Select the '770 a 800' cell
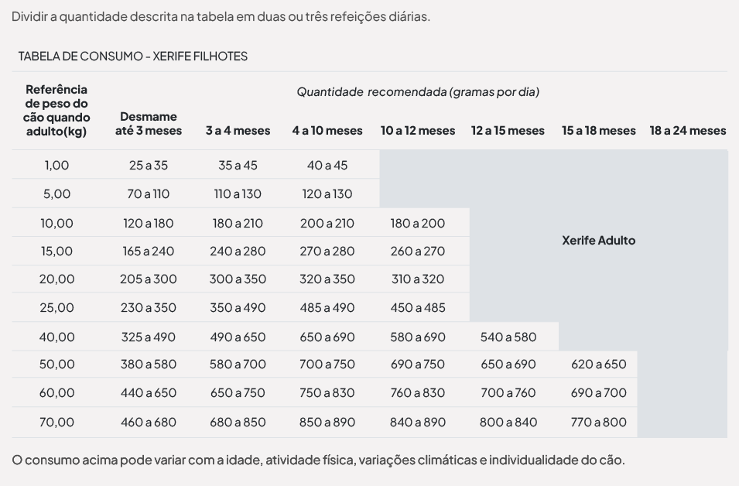The height and width of the screenshot is (486, 739). [598, 423]
